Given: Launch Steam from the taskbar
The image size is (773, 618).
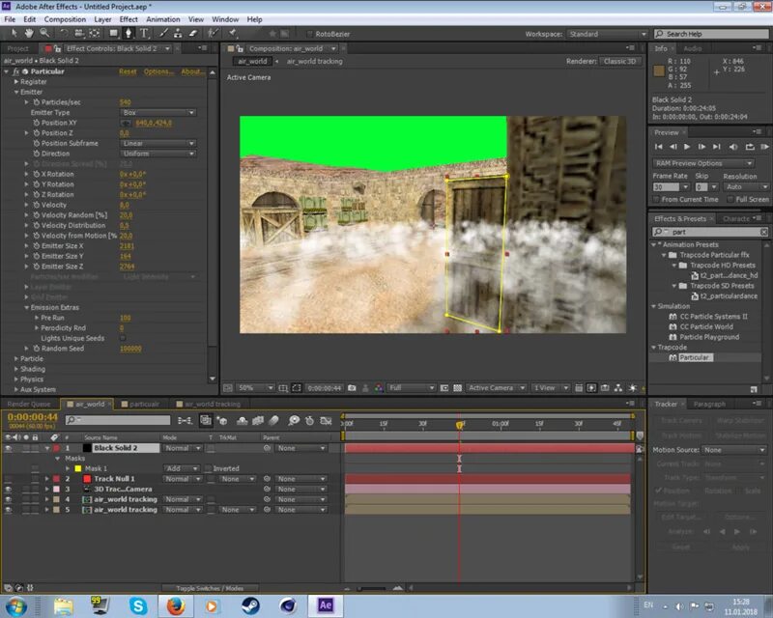Looking at the screenshot, I should (250, 605).
